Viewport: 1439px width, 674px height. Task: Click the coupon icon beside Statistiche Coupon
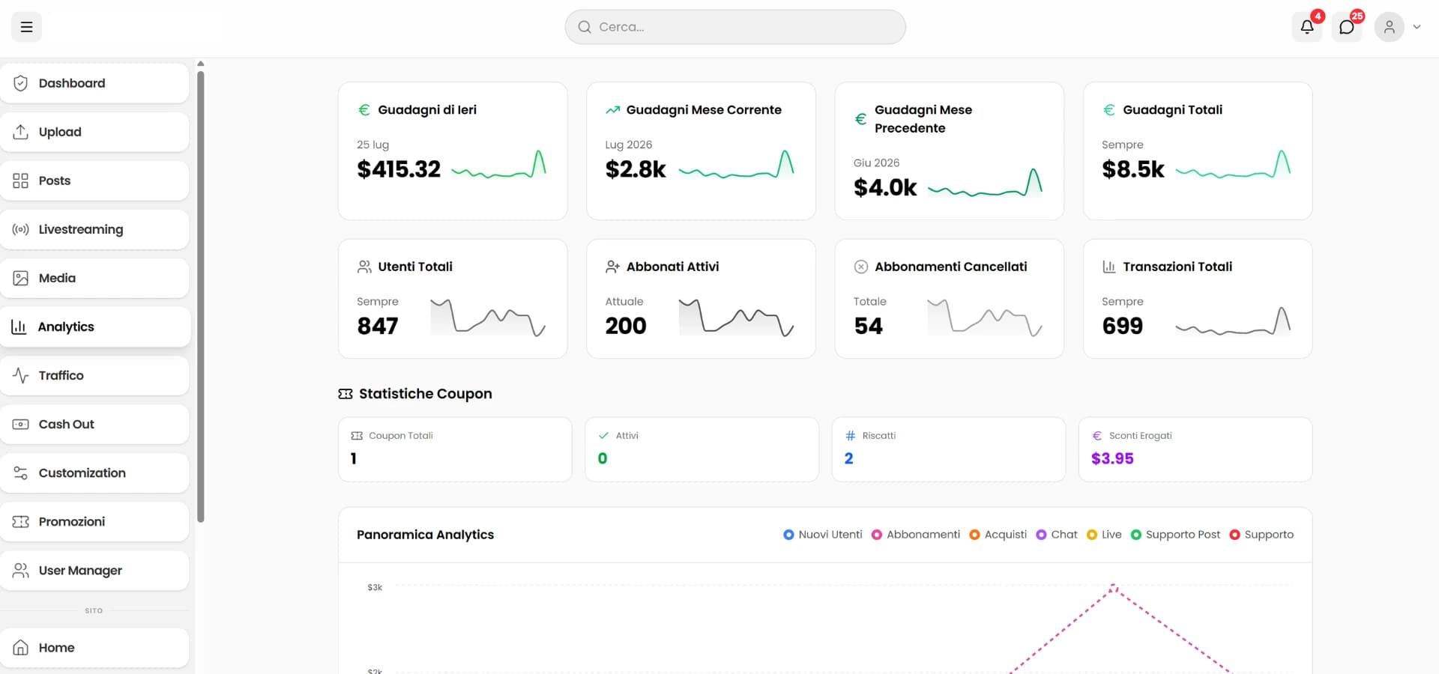tap(346, 394)
